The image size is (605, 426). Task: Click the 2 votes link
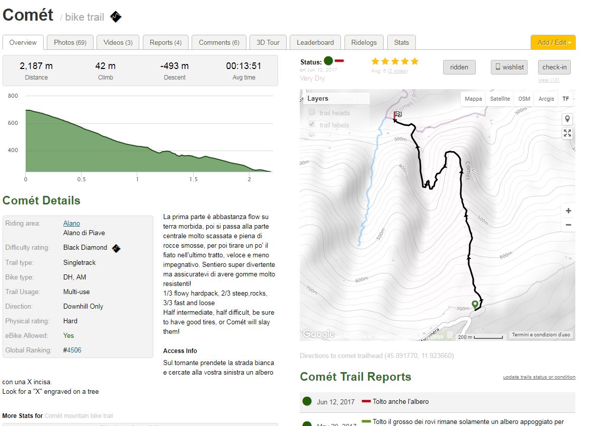click(x=398, y=71)
